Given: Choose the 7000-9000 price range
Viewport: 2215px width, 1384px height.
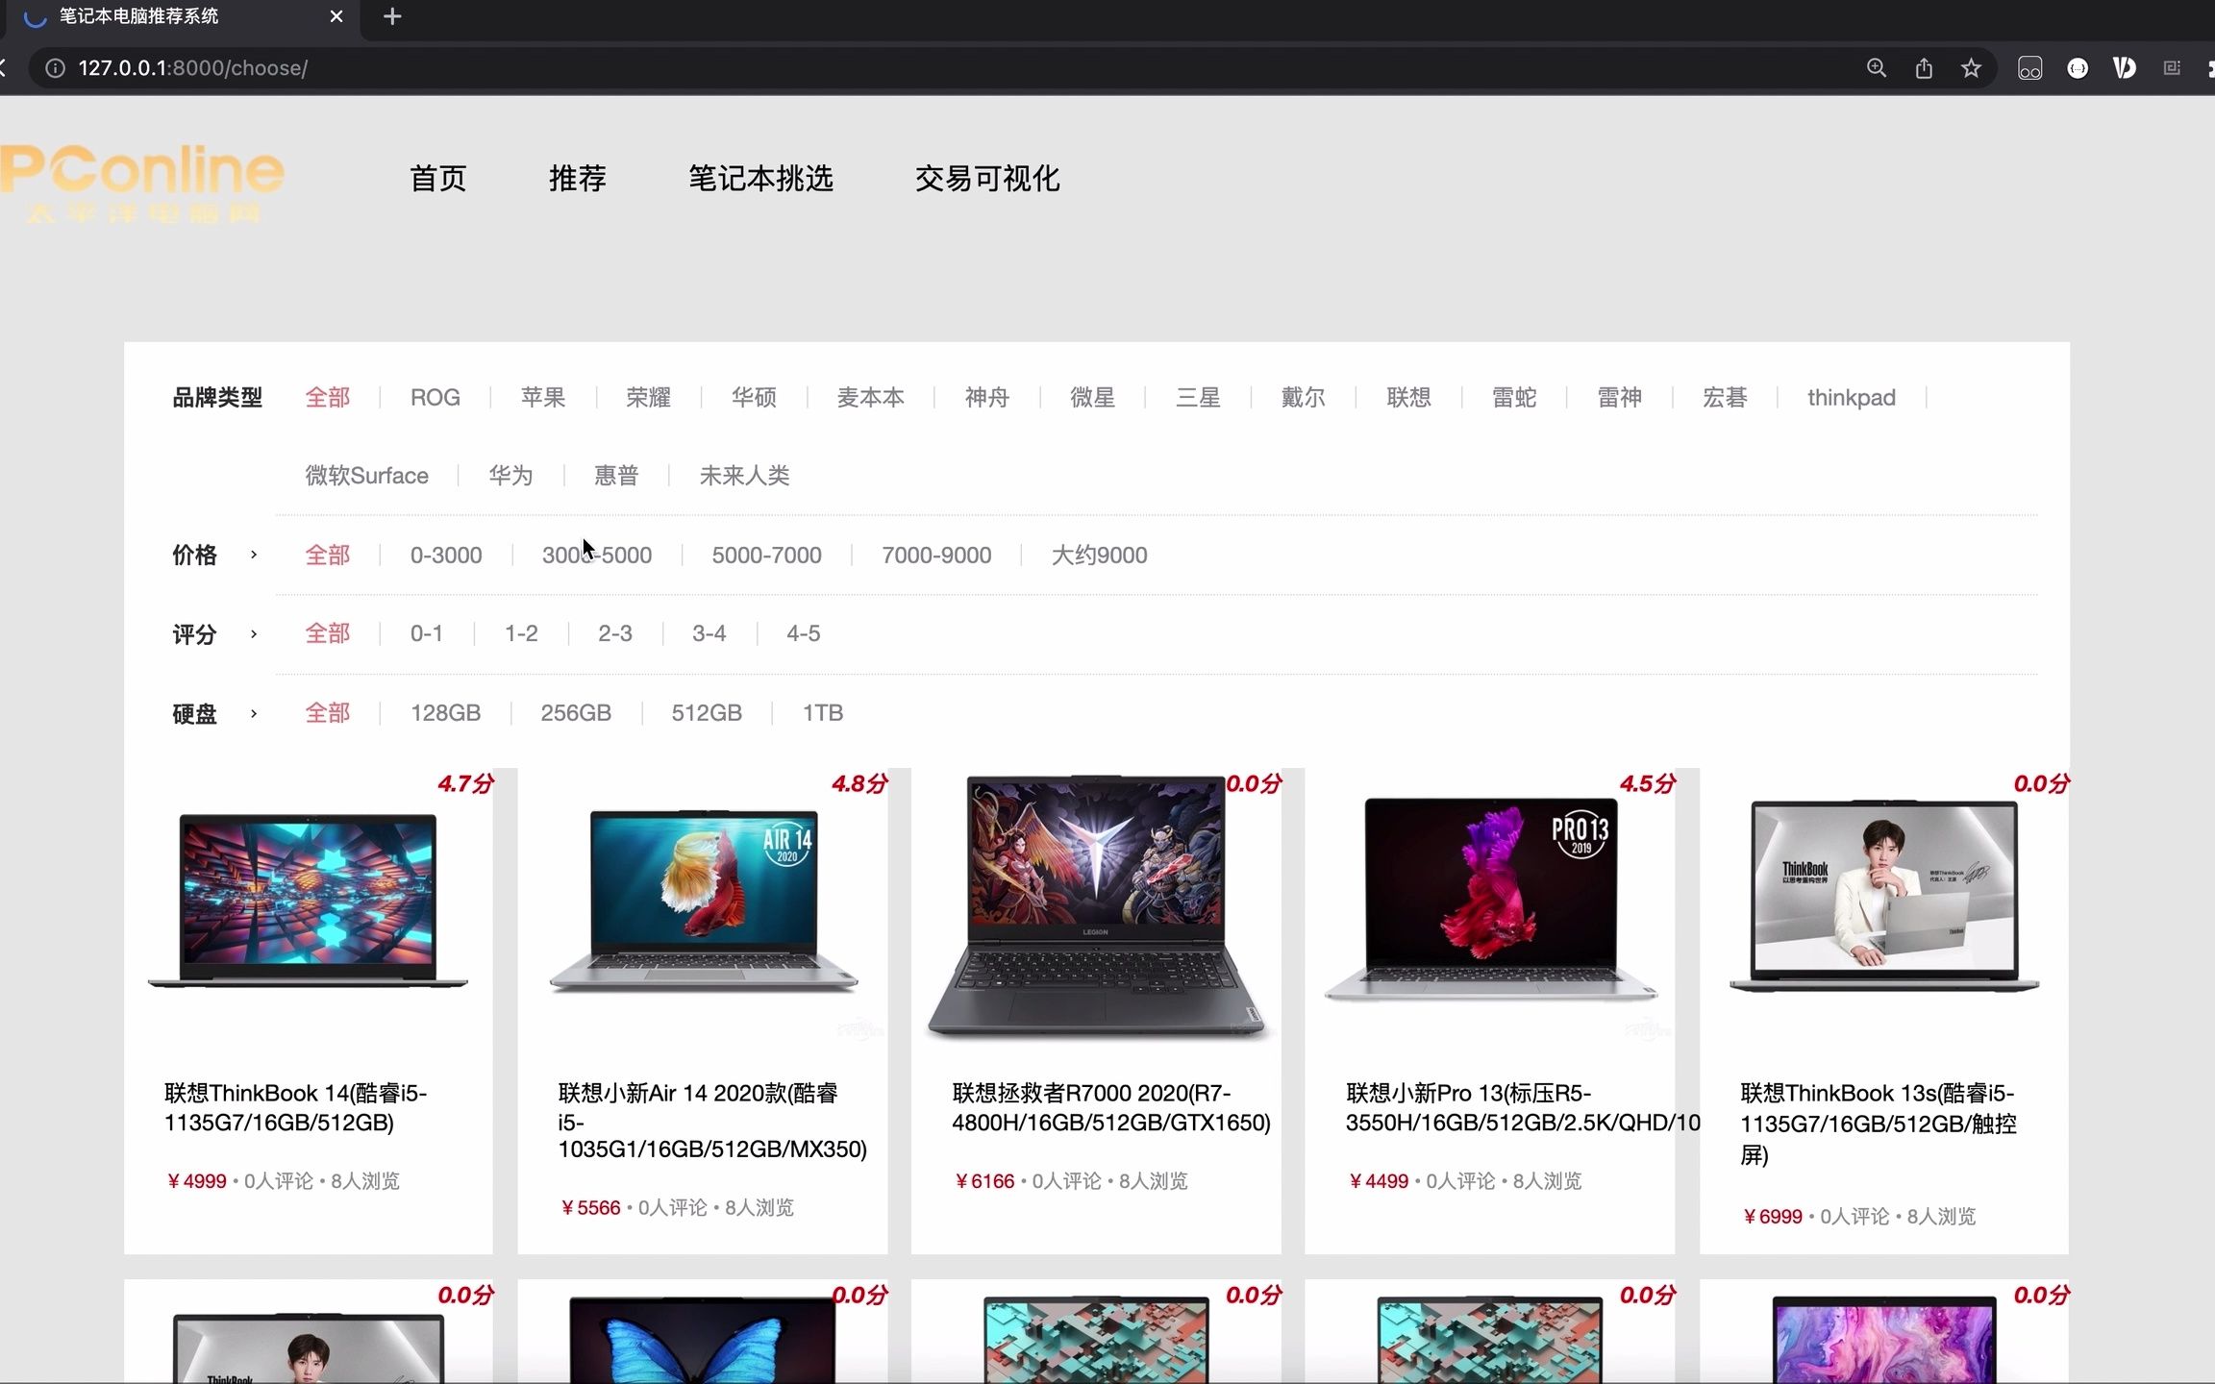Looking at the screenshot, I should pyautogui.click(x=936, y=556).
